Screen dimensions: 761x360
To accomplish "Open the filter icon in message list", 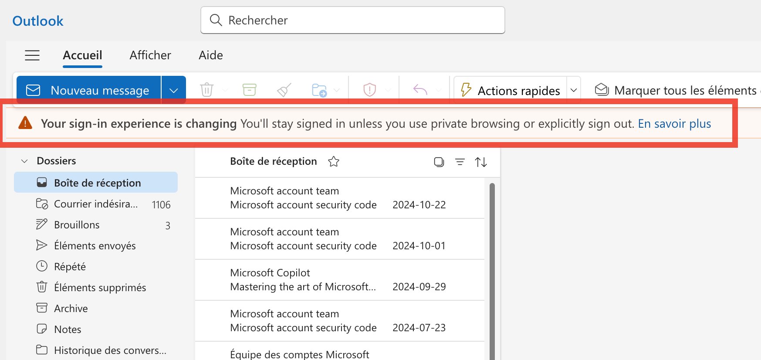I will 460,162.
